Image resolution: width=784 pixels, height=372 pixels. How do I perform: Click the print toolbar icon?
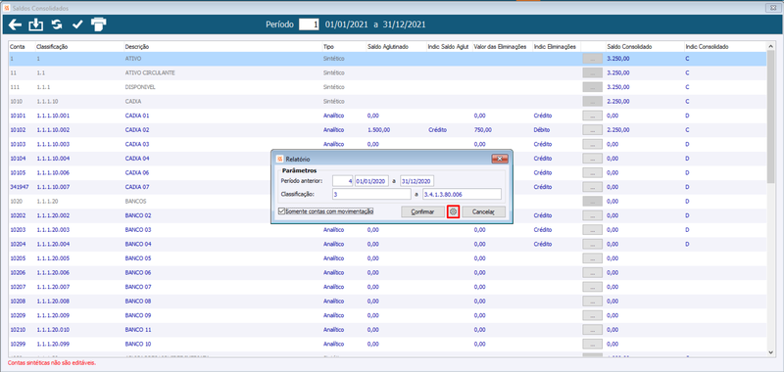click(99, 24)
